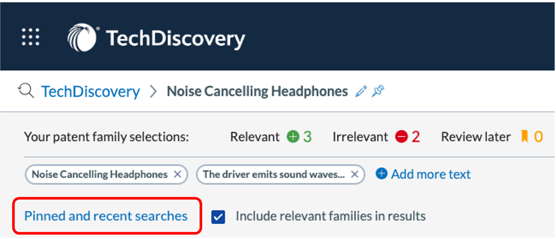Click the red minus Irrelevant icon
Image resolution: width=556 pixels, height=239 pixels.
[x=401, y=137]
